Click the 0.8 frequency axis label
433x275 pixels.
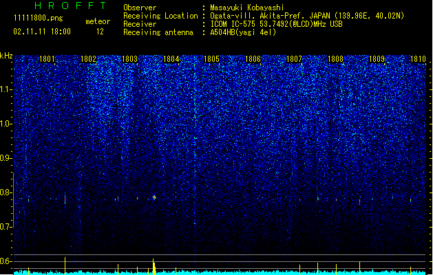pyautogui.click(x=6, y=192)
